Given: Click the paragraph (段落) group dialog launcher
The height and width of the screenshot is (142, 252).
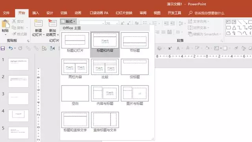Looking at the screenshot, I should (222, 41).
